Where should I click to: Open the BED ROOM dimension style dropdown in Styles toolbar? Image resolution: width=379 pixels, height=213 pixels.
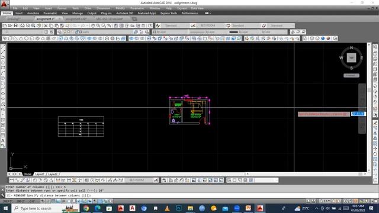click(210, 25)
